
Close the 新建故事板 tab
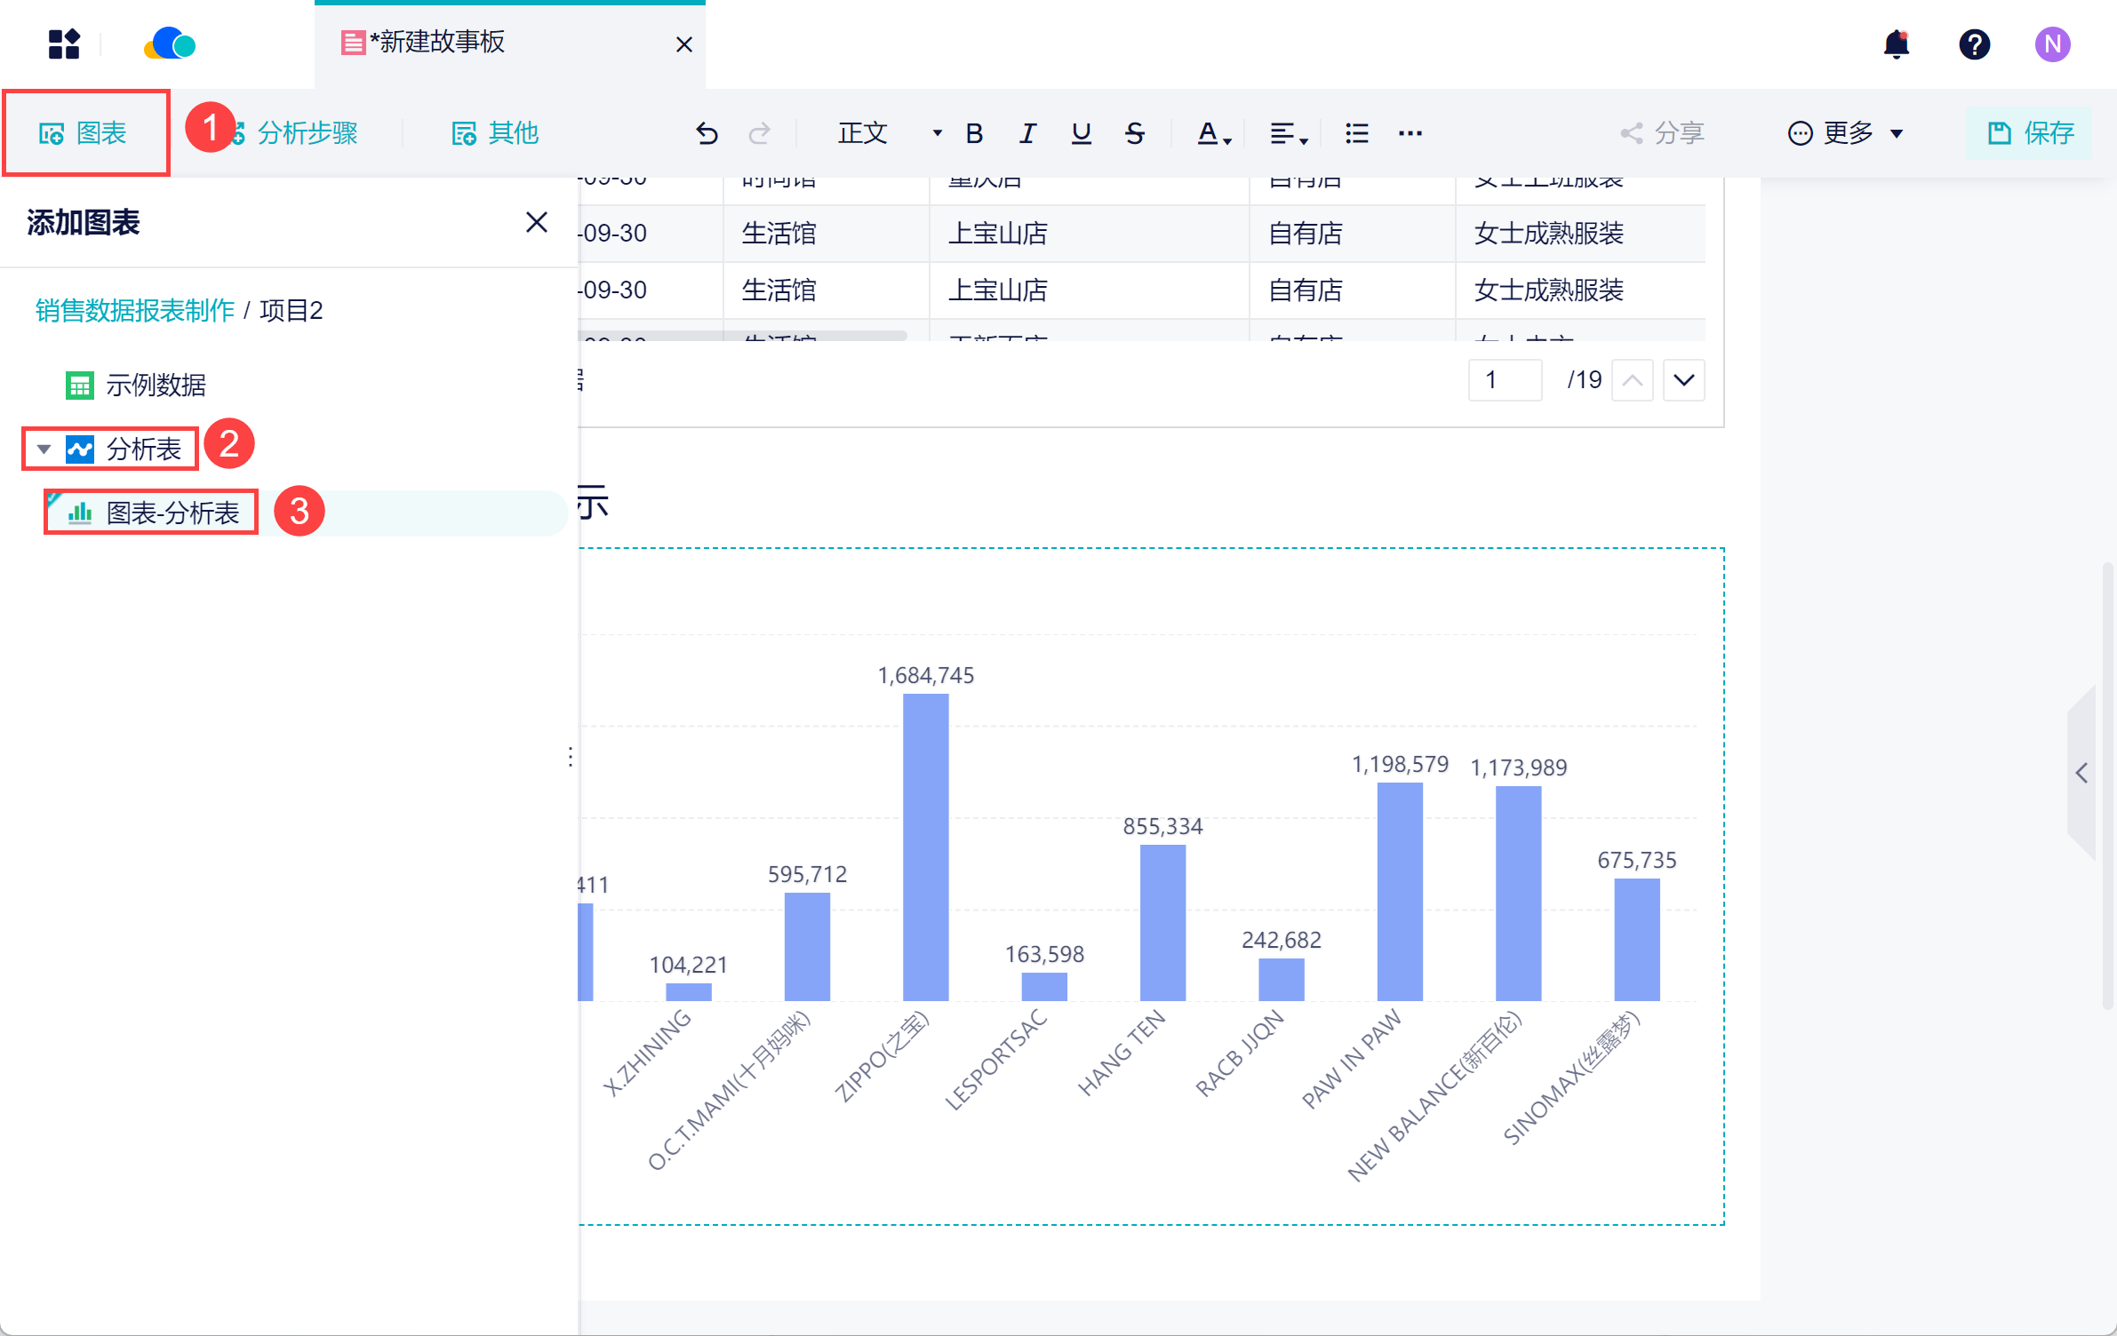pos(683,44)
